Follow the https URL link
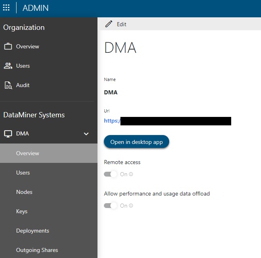This screenshot has width=261, height=258. coord(168,121)
